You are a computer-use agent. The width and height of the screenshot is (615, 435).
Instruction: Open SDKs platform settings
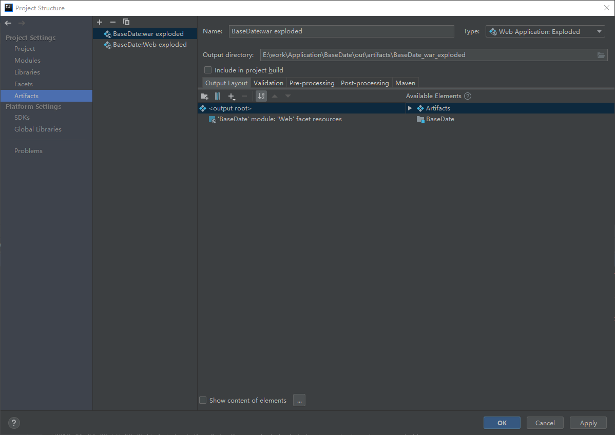pos(22,117)
